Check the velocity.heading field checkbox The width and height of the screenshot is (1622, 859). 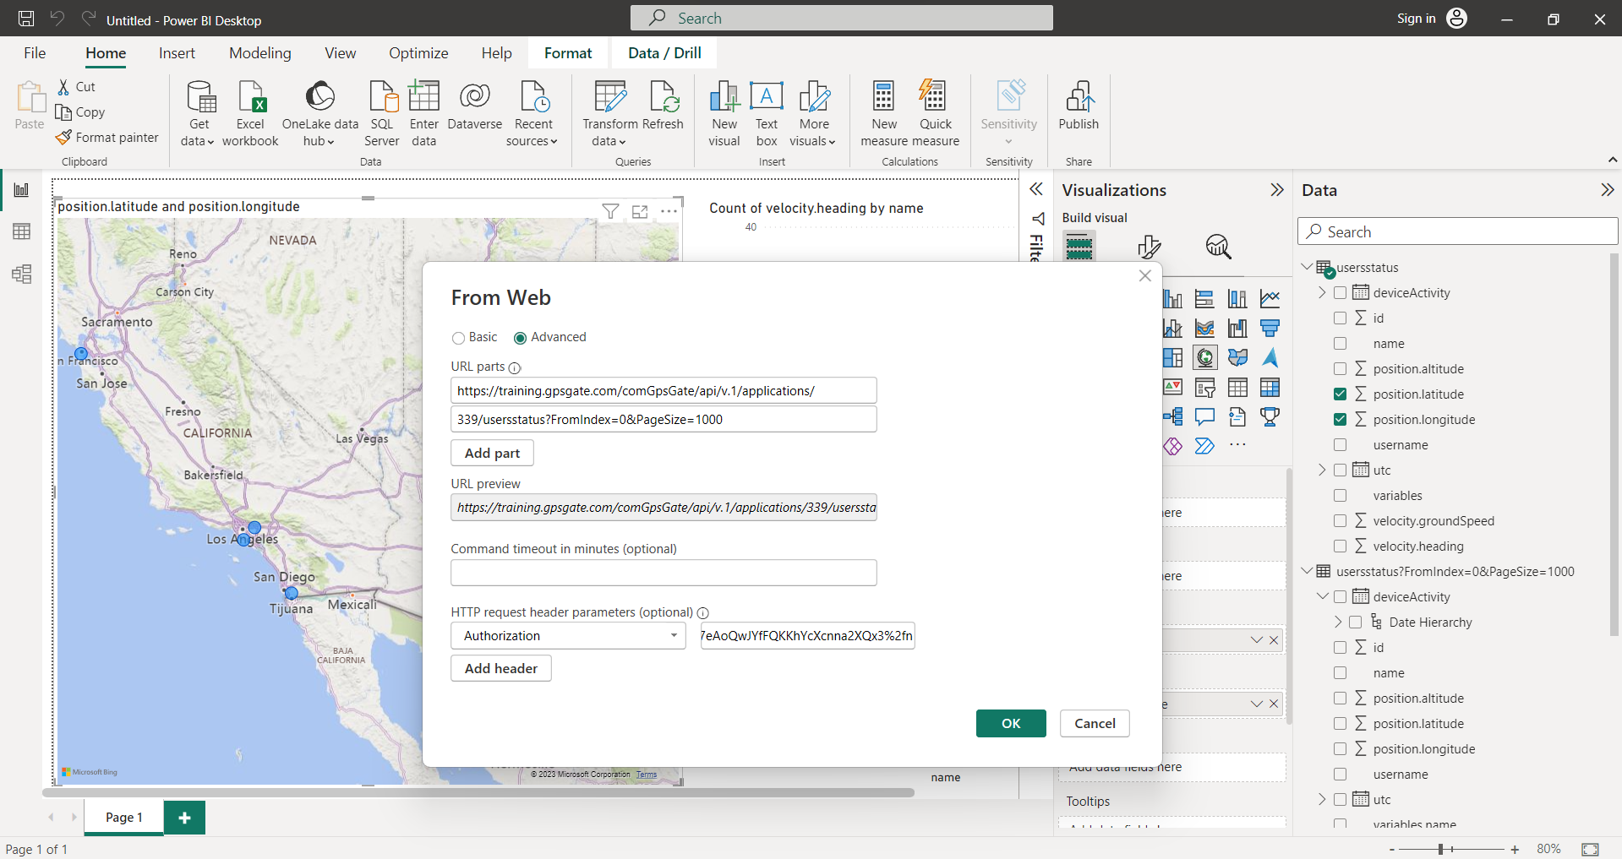1341,546
